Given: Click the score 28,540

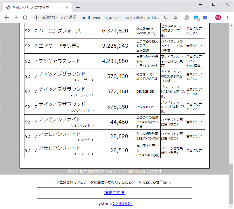Looking at the screenshot, I should 119,150.
